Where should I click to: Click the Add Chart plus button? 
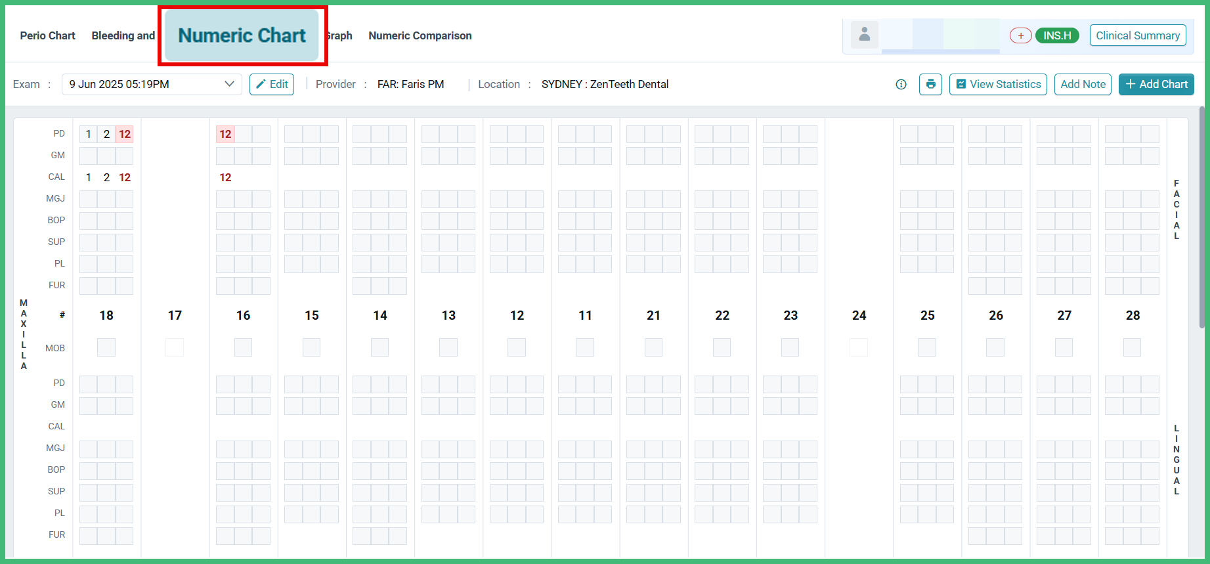(x=1156, y=84)
